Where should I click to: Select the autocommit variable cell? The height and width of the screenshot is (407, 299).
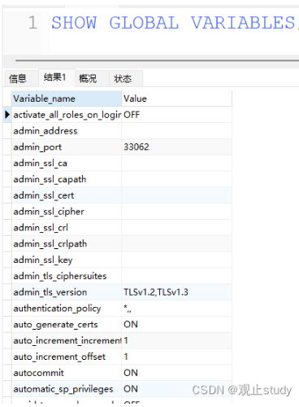[67, 373]
